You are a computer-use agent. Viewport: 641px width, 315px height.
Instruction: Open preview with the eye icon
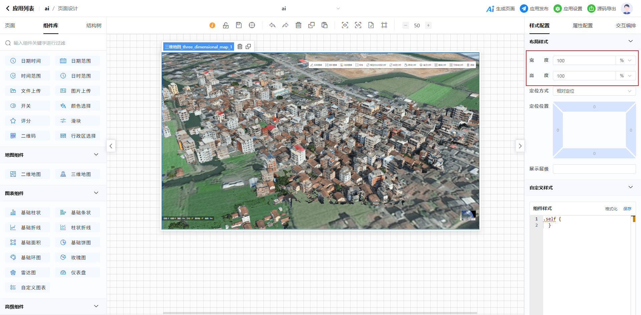click(x=345, y=25)
